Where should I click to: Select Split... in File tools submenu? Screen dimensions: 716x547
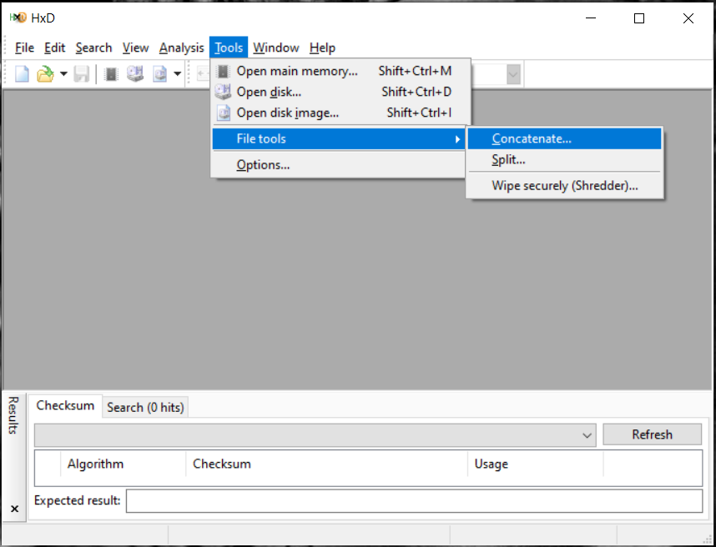pyautogui.click(x=564, y=159)
